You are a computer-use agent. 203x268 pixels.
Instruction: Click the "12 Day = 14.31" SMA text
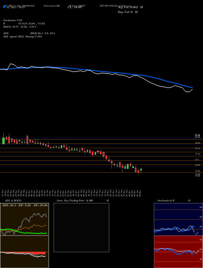coord(15,7)
